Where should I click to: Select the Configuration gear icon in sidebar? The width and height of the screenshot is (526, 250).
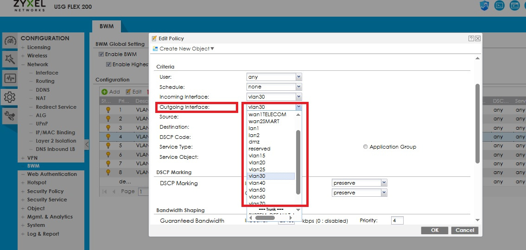(10, 97)
